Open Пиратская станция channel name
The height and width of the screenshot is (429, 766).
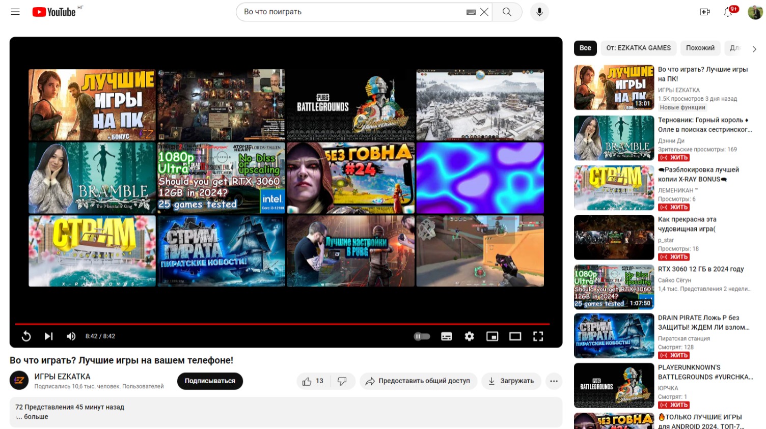click(x=683, y=338)
